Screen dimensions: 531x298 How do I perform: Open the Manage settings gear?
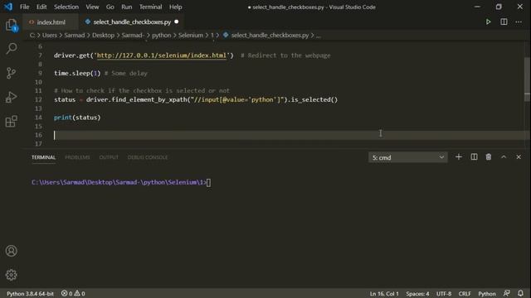(x=11, y=275)
